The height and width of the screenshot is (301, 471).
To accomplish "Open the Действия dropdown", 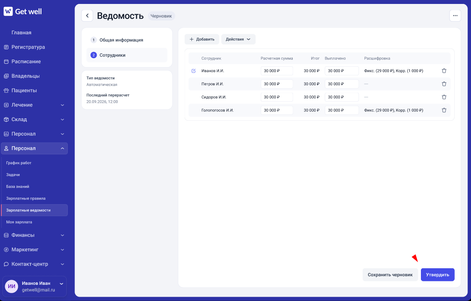I will [x=238, y=39].
